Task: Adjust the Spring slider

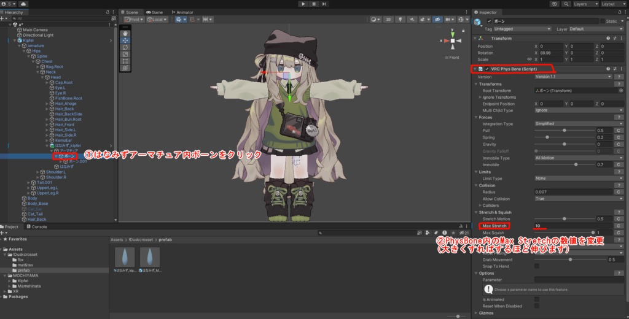Action: (565, 137)
